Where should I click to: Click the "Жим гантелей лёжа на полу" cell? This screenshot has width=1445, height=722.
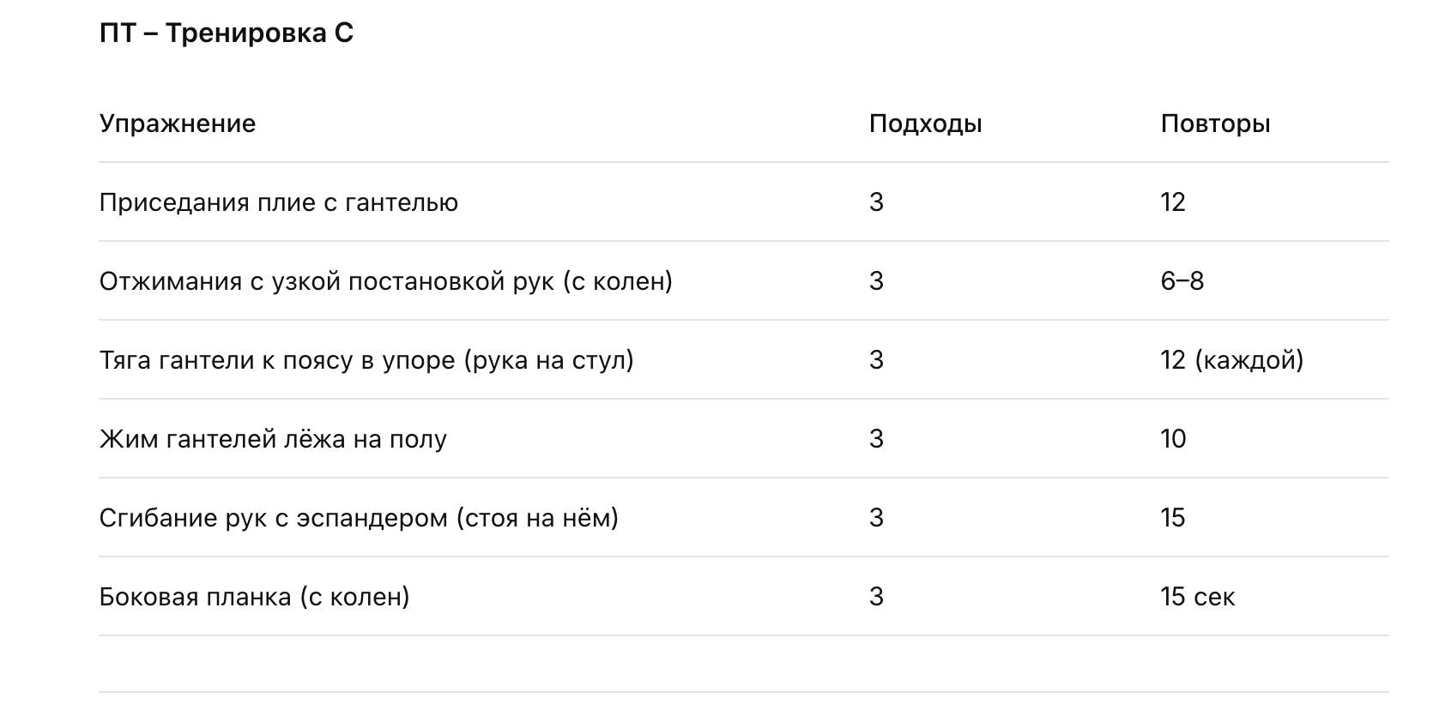coord(273,439)
